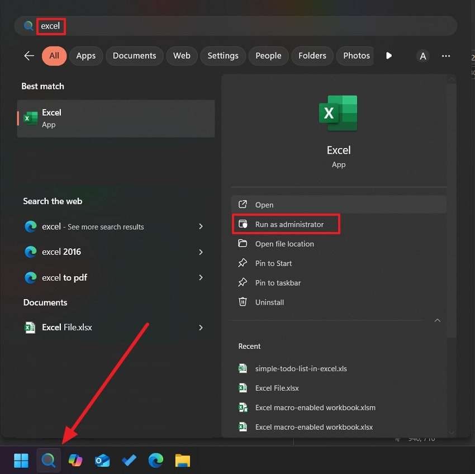The image size is (475, 474).
Task: Click the taskbar Search icon
Action: [x=49, y=461]
